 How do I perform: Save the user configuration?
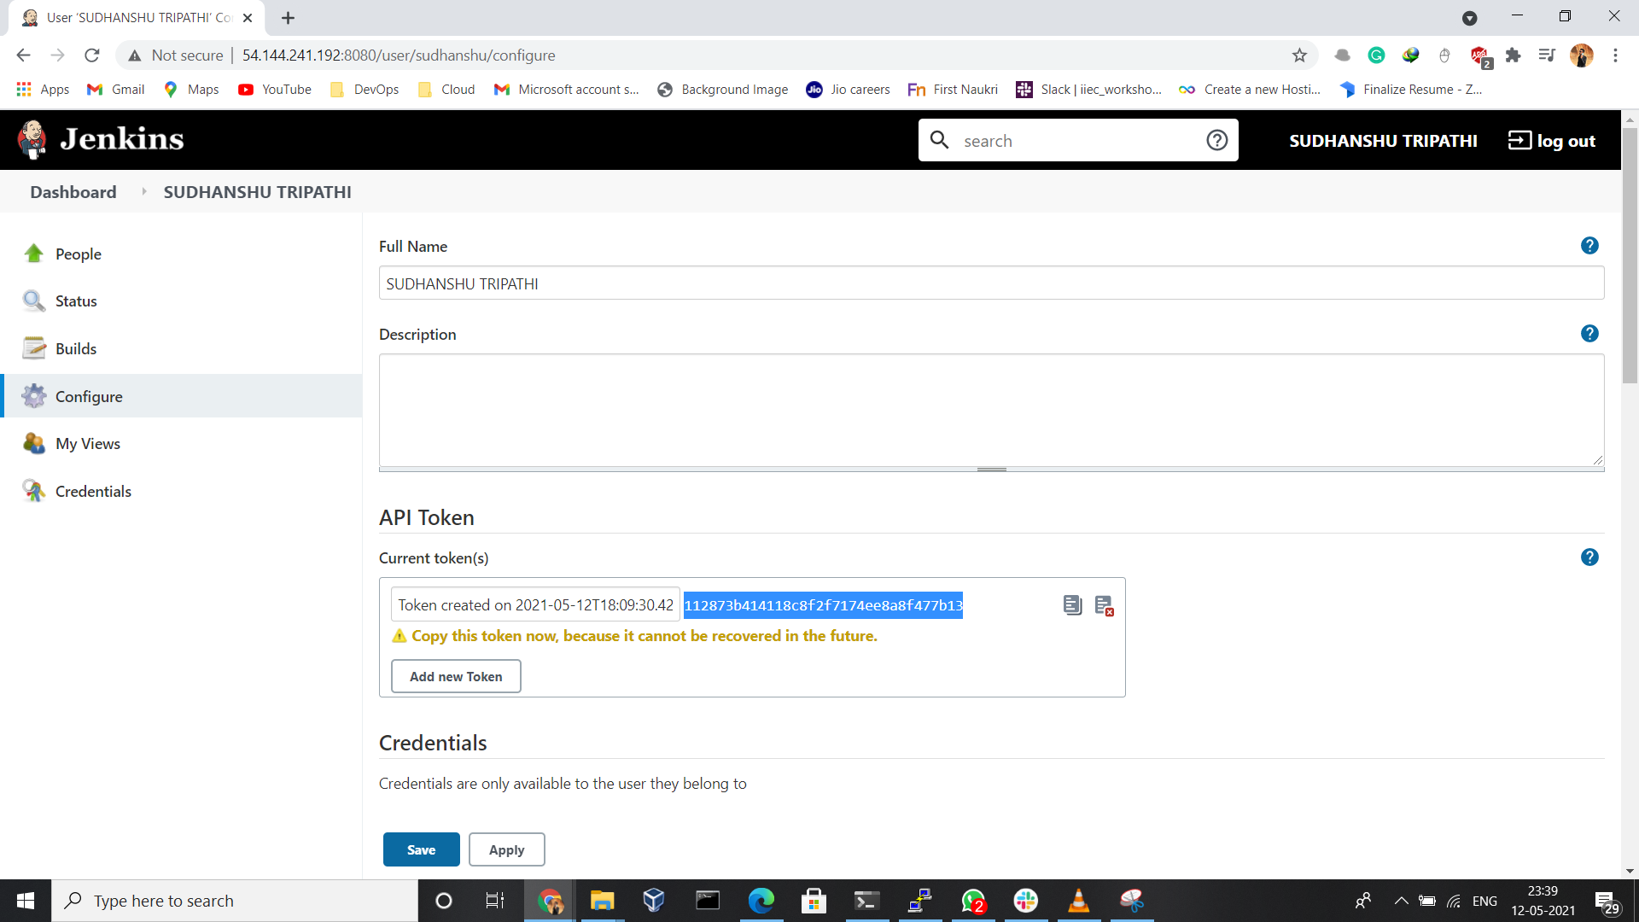pos(421,849)
